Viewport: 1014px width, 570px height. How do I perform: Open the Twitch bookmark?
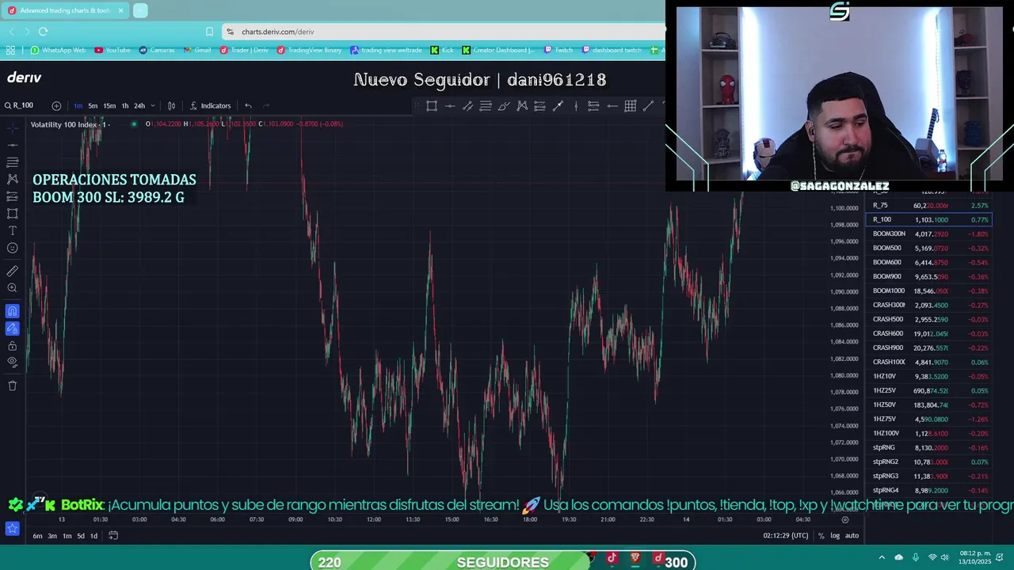click(x=558, y=50)
